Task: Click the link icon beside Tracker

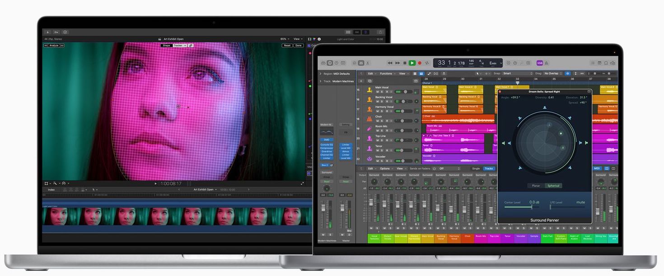Action: 191,45
